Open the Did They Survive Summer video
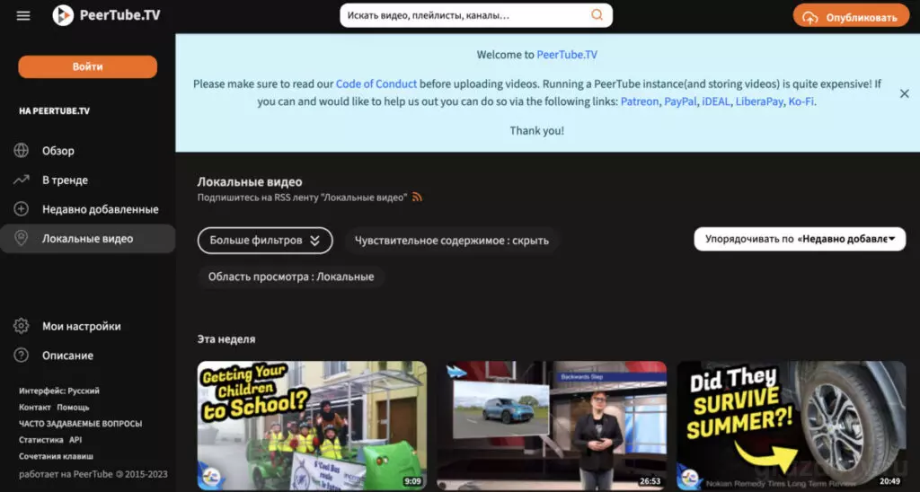This screenshot has width=920, height=492. coord(792,426)
